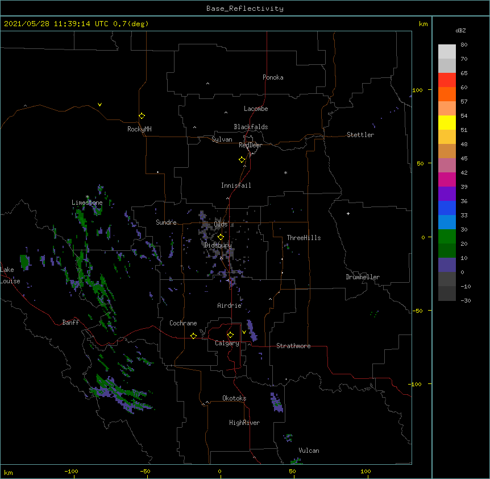Click the km unit label at top right
The height and width of the screenshot is (479, 490).
423,24
